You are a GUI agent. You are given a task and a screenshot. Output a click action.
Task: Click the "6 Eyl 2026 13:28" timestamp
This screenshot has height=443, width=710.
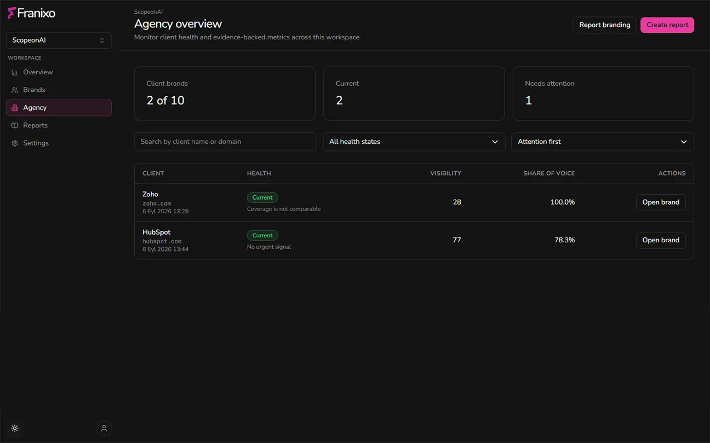pos(165,211)
